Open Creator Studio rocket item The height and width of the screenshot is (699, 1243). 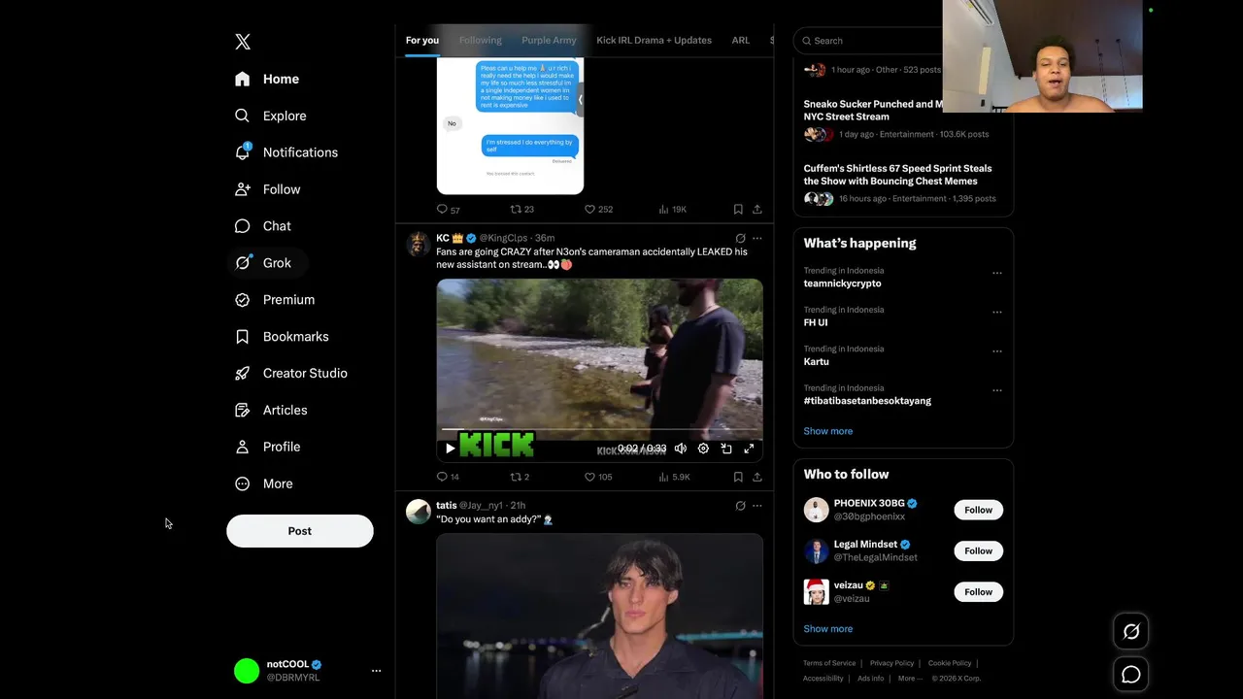[292, 374]
